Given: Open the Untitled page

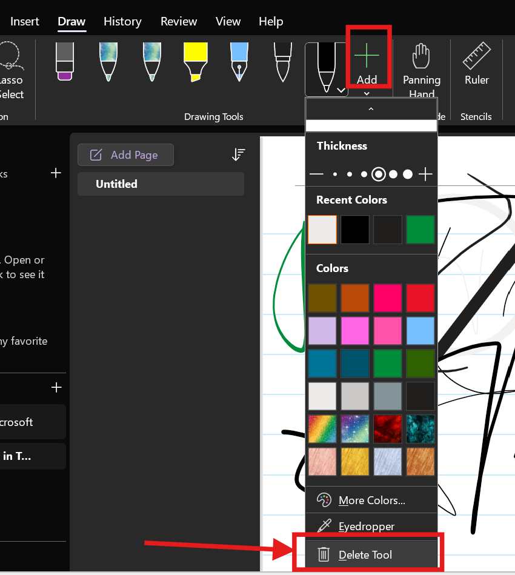Looking at the screenshot, I should tap(161, 184).
